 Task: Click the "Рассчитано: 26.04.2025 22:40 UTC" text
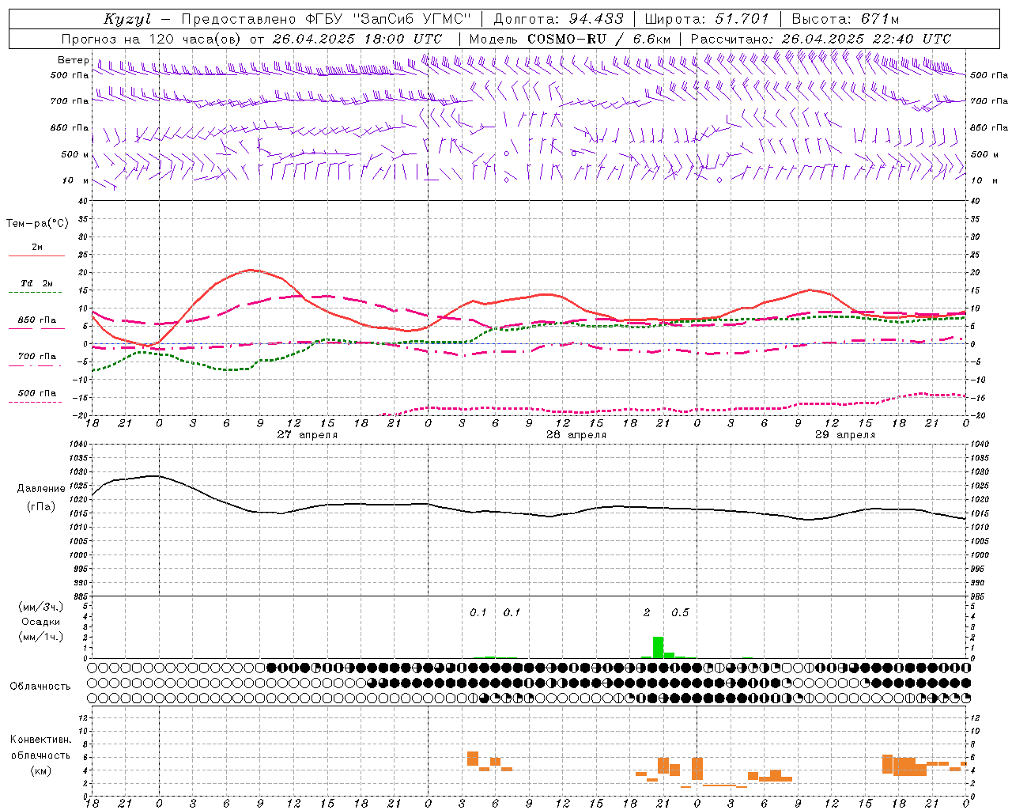click(821, 39)
